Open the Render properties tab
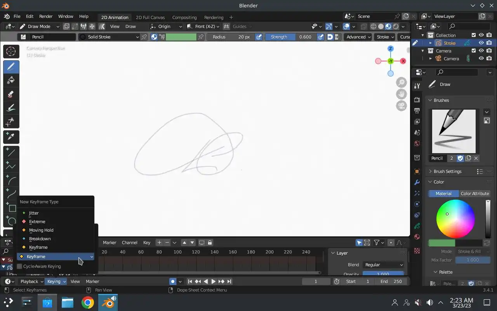This screenshot has height=311, width=497. tap(417, 100)
